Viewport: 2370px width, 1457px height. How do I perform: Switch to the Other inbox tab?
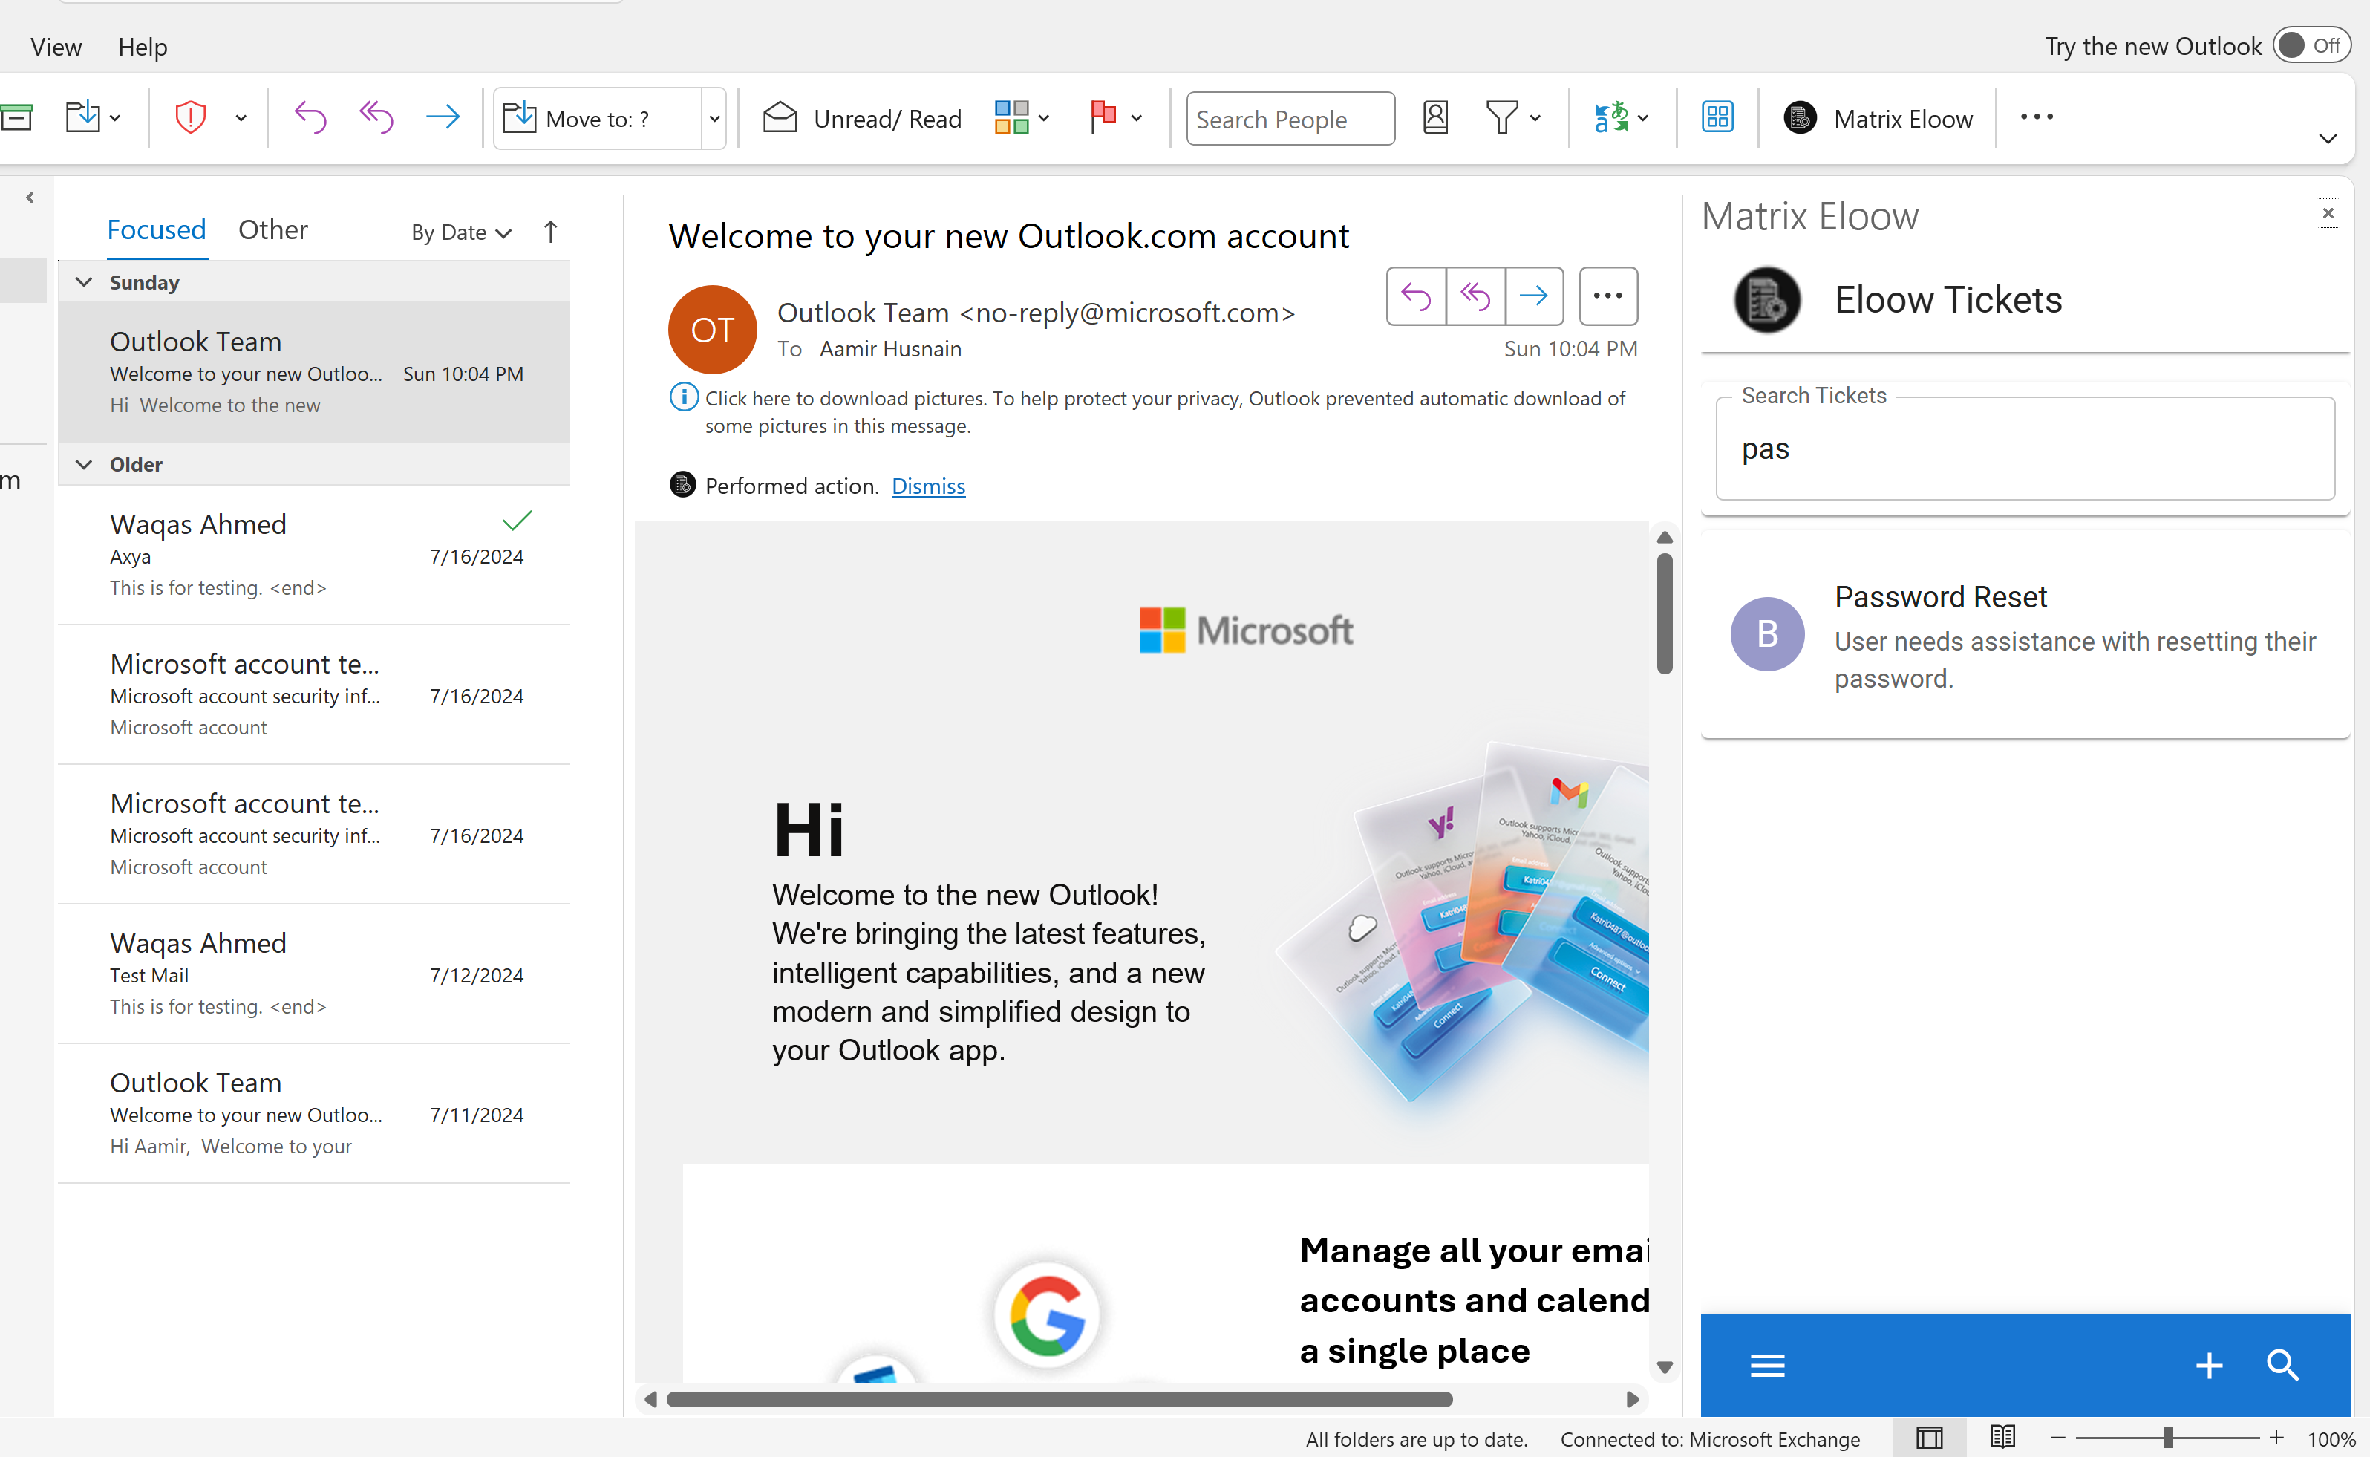[x=272, y=230]
